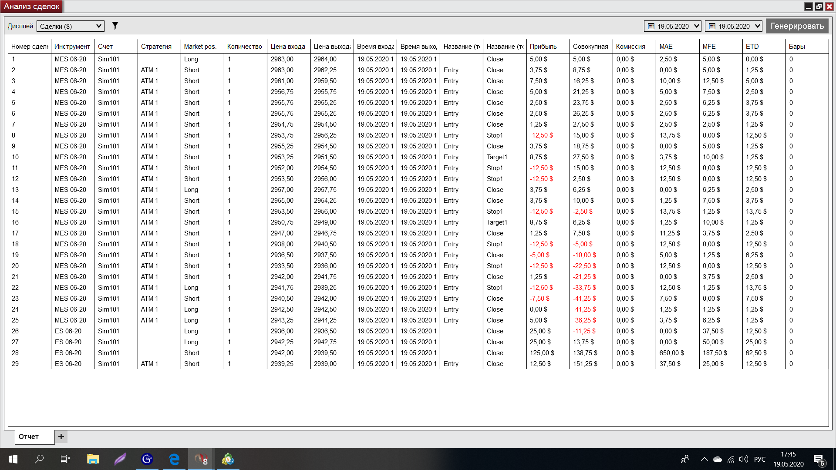Click the filter funnel icon
Image resolution: width=836 pixels, height=470 pixels.
coord(115,26)
